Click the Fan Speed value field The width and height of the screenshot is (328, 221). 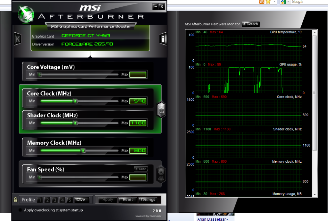pyautogui.click(x=138, y=177)
